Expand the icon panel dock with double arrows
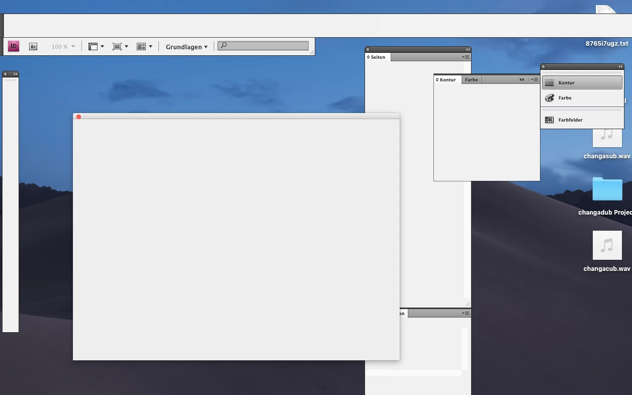Screen dimensions: 632x395 point(620,66)
